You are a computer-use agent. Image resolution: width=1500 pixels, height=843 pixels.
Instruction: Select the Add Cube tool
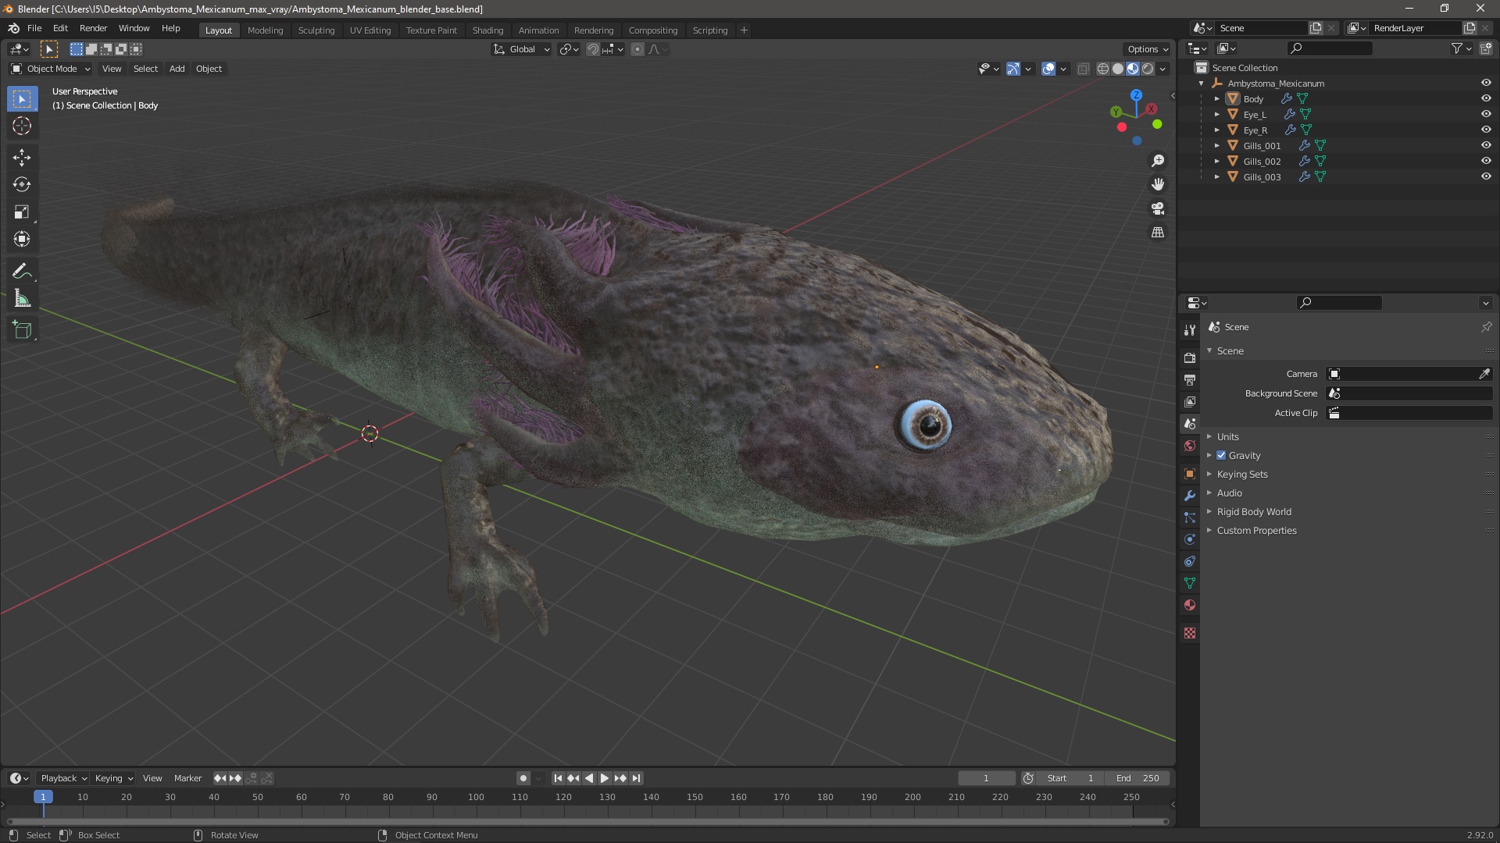coord(22,330)
